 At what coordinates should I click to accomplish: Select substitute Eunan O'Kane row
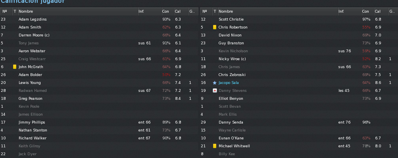299,138
